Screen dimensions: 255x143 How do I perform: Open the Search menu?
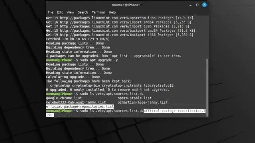click(x=83, y=12)
